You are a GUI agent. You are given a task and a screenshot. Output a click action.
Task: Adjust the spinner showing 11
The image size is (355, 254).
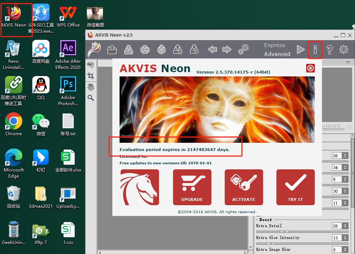(x=345, y=203)
